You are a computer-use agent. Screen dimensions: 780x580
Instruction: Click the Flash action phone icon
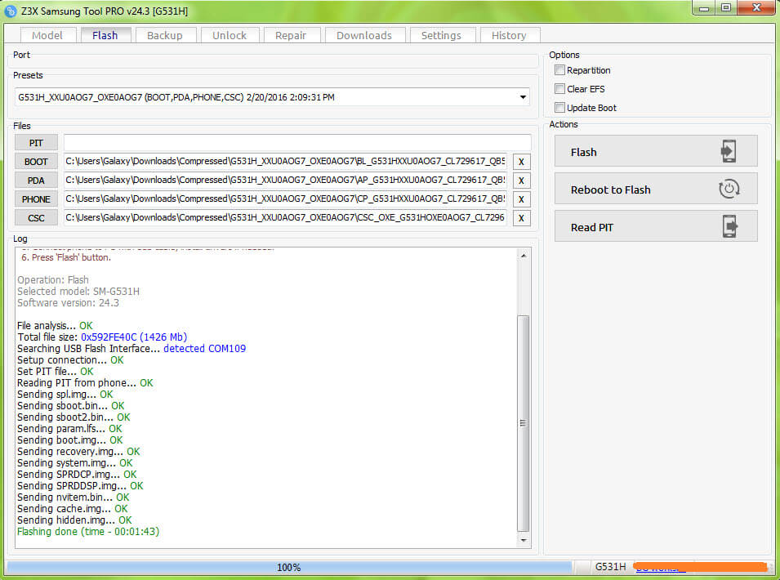pyautogui.click(x=729, y=151)
